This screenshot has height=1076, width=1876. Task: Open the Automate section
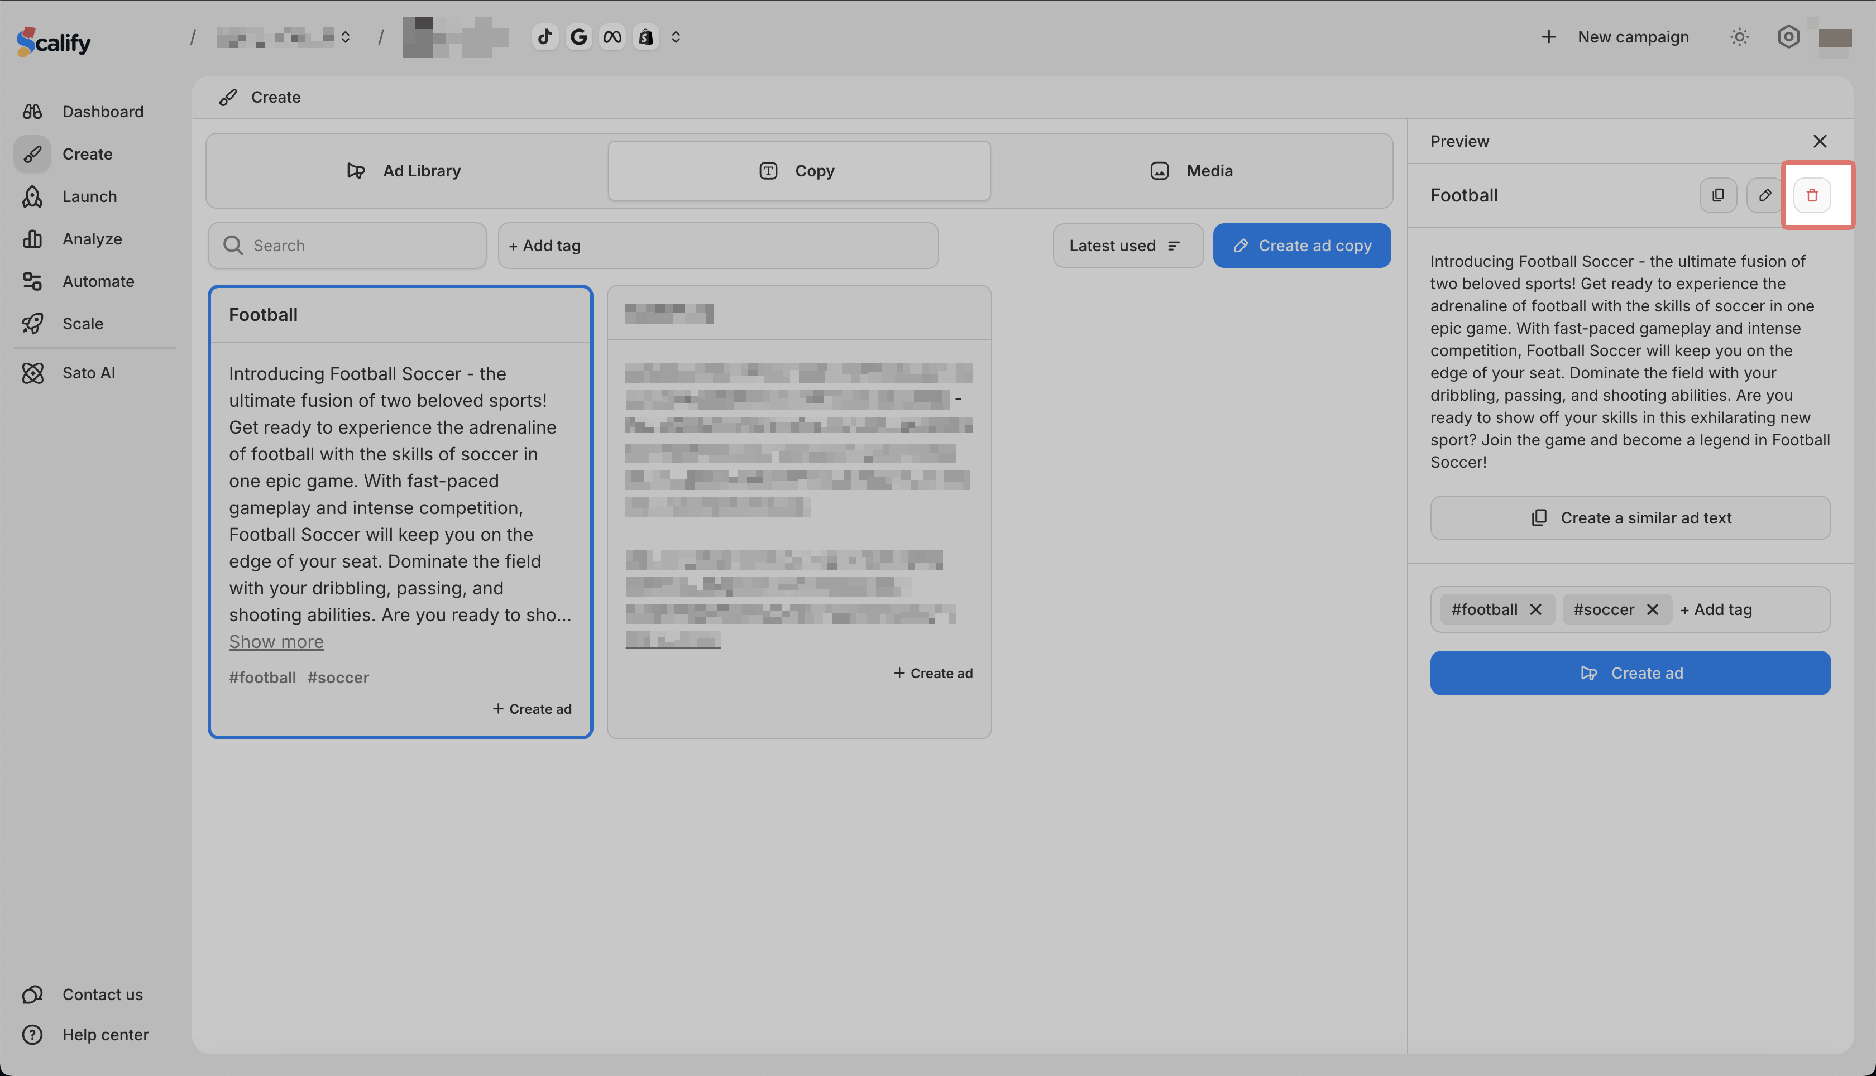click(x=98, y=282)
